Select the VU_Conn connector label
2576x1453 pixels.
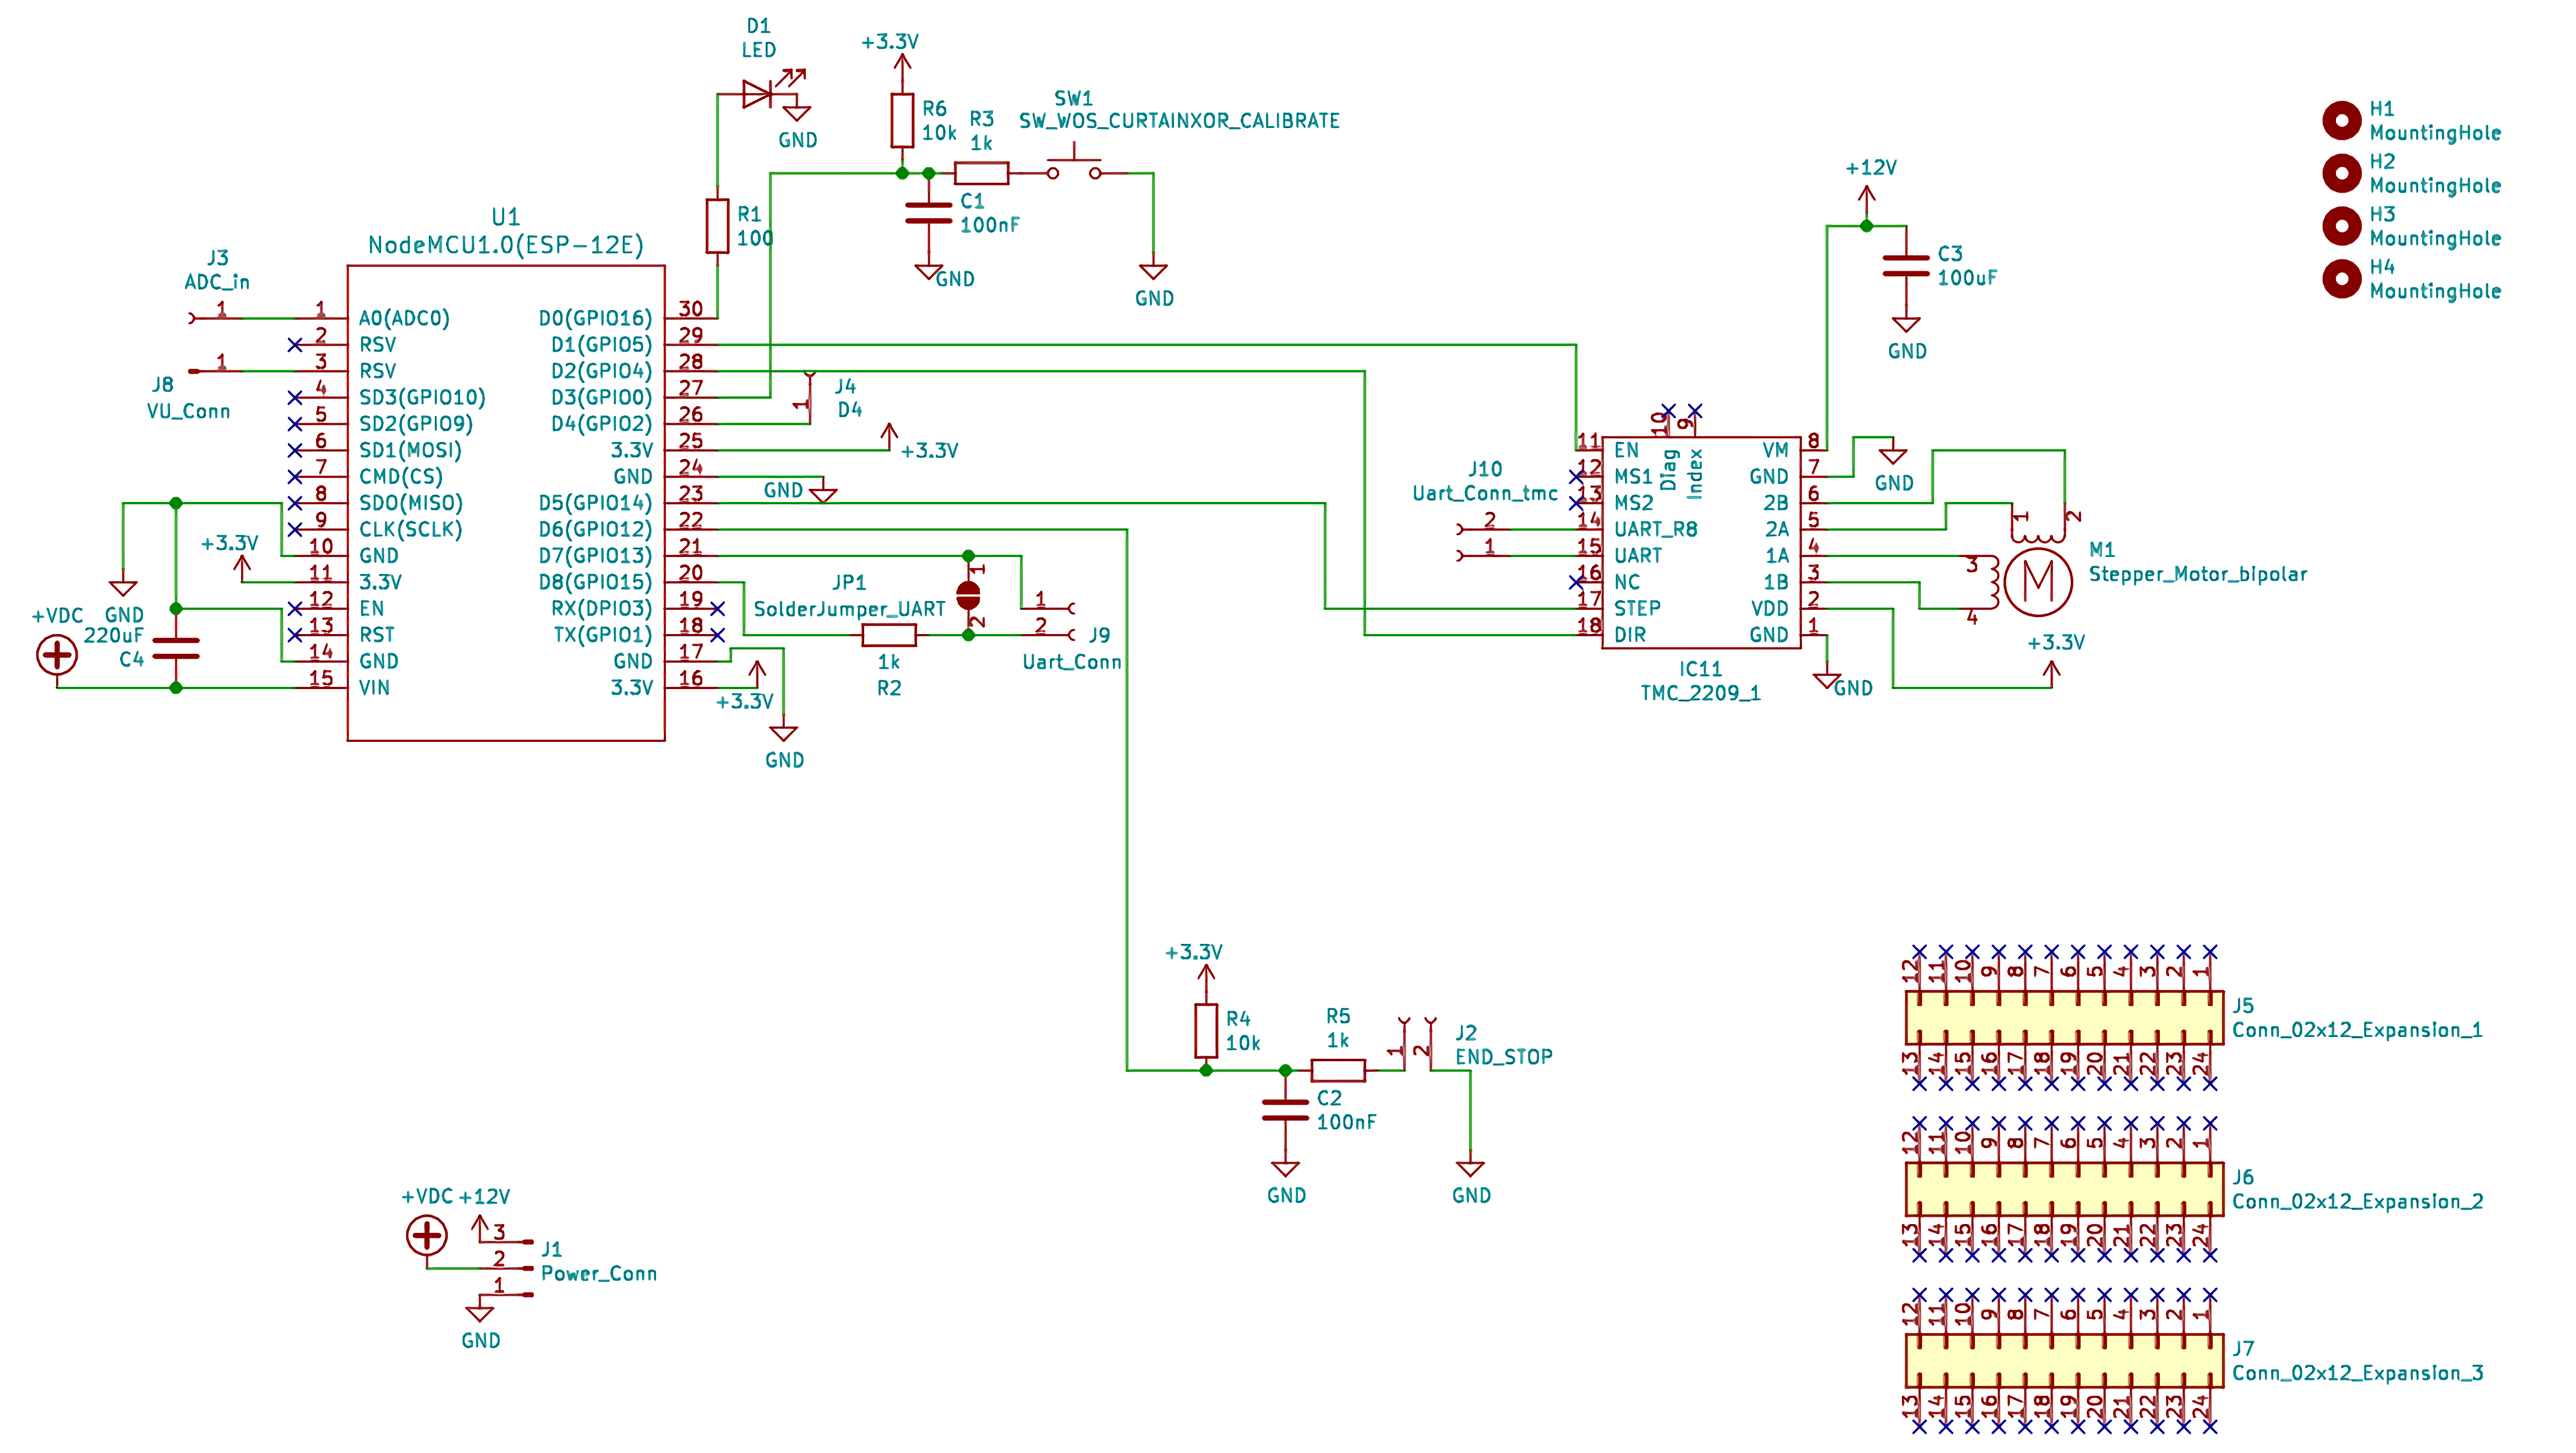tap(188, 411)
